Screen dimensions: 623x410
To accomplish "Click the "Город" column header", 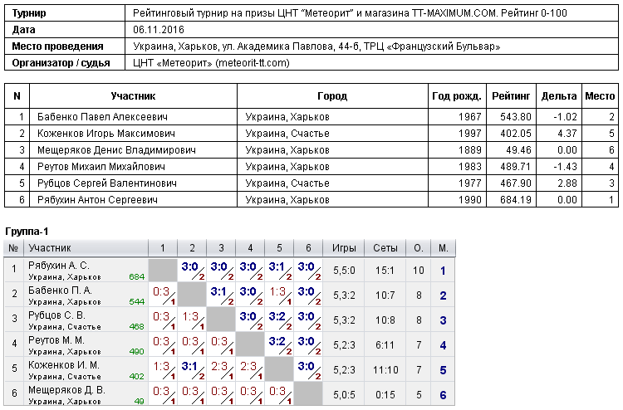I will click(x=332, y=96).
